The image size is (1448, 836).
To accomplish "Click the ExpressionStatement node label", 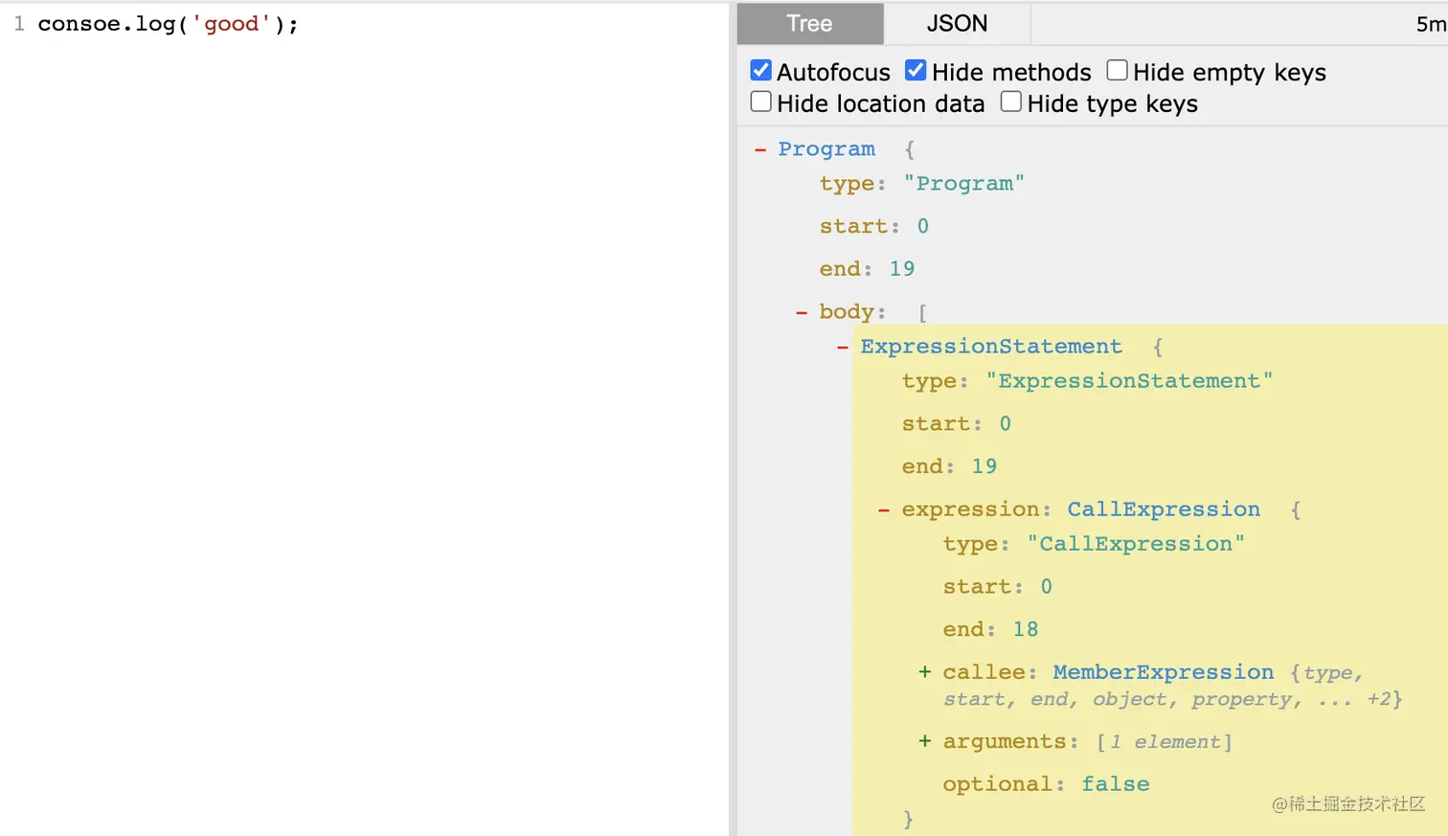I will click(990, 347).
